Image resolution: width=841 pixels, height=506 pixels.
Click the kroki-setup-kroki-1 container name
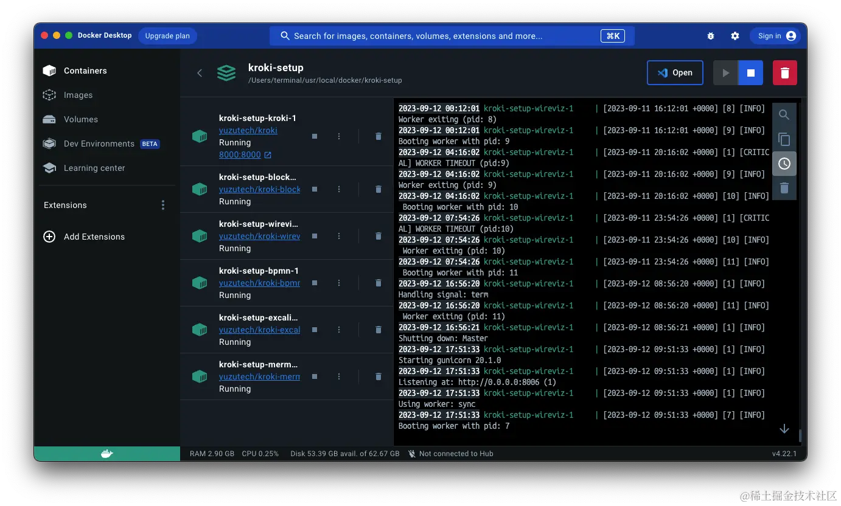tap(257, 118)
